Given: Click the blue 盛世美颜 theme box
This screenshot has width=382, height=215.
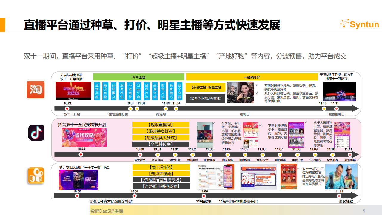Looking at the screenshot, I should (x=97, y=91).
